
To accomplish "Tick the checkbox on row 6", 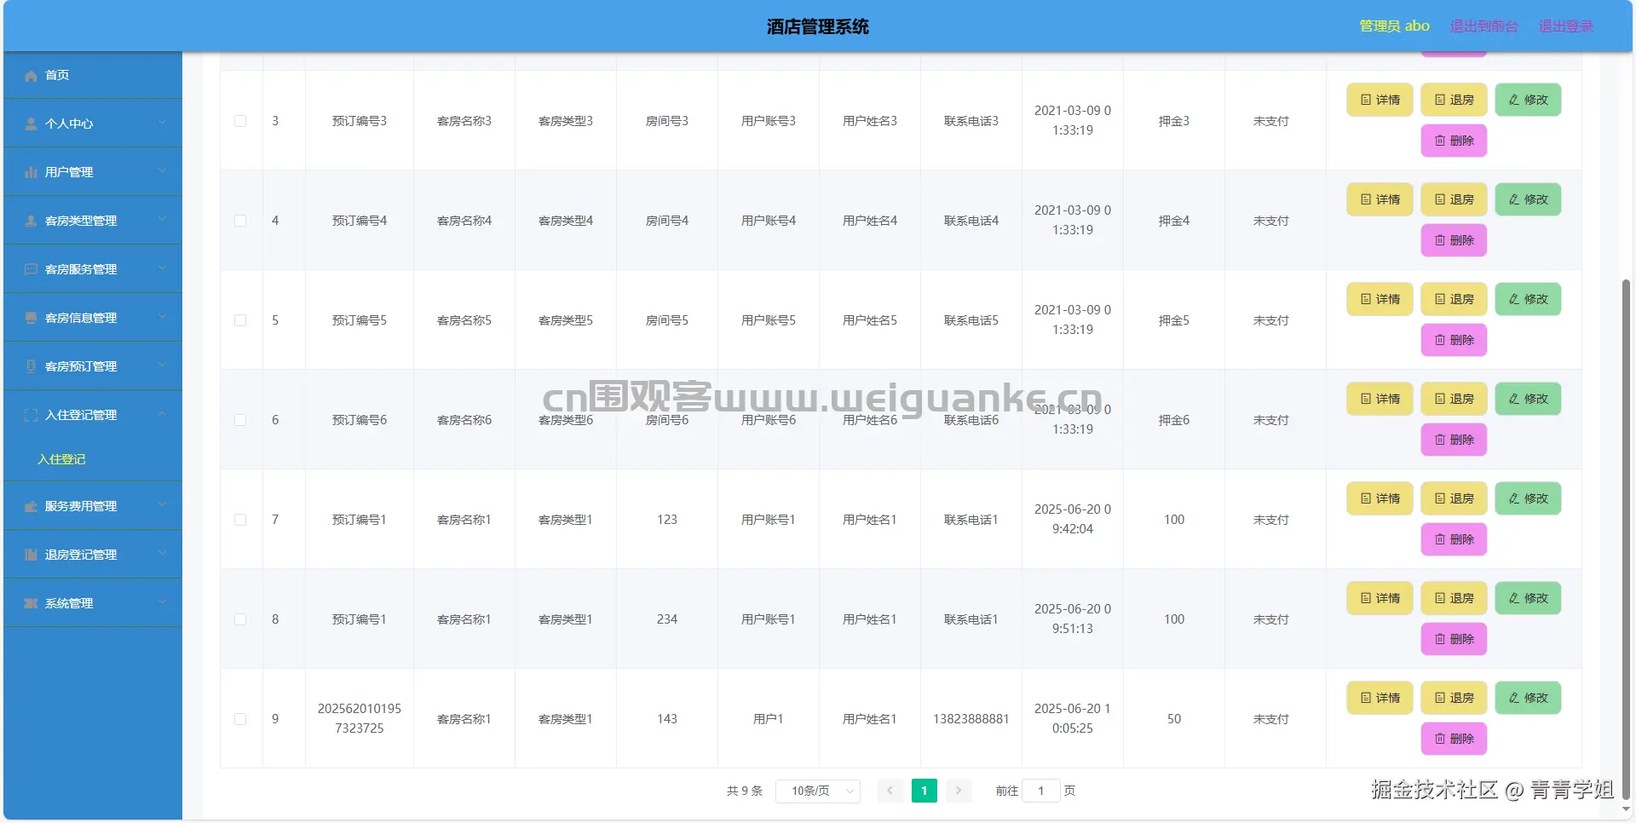I will point(240,420).
